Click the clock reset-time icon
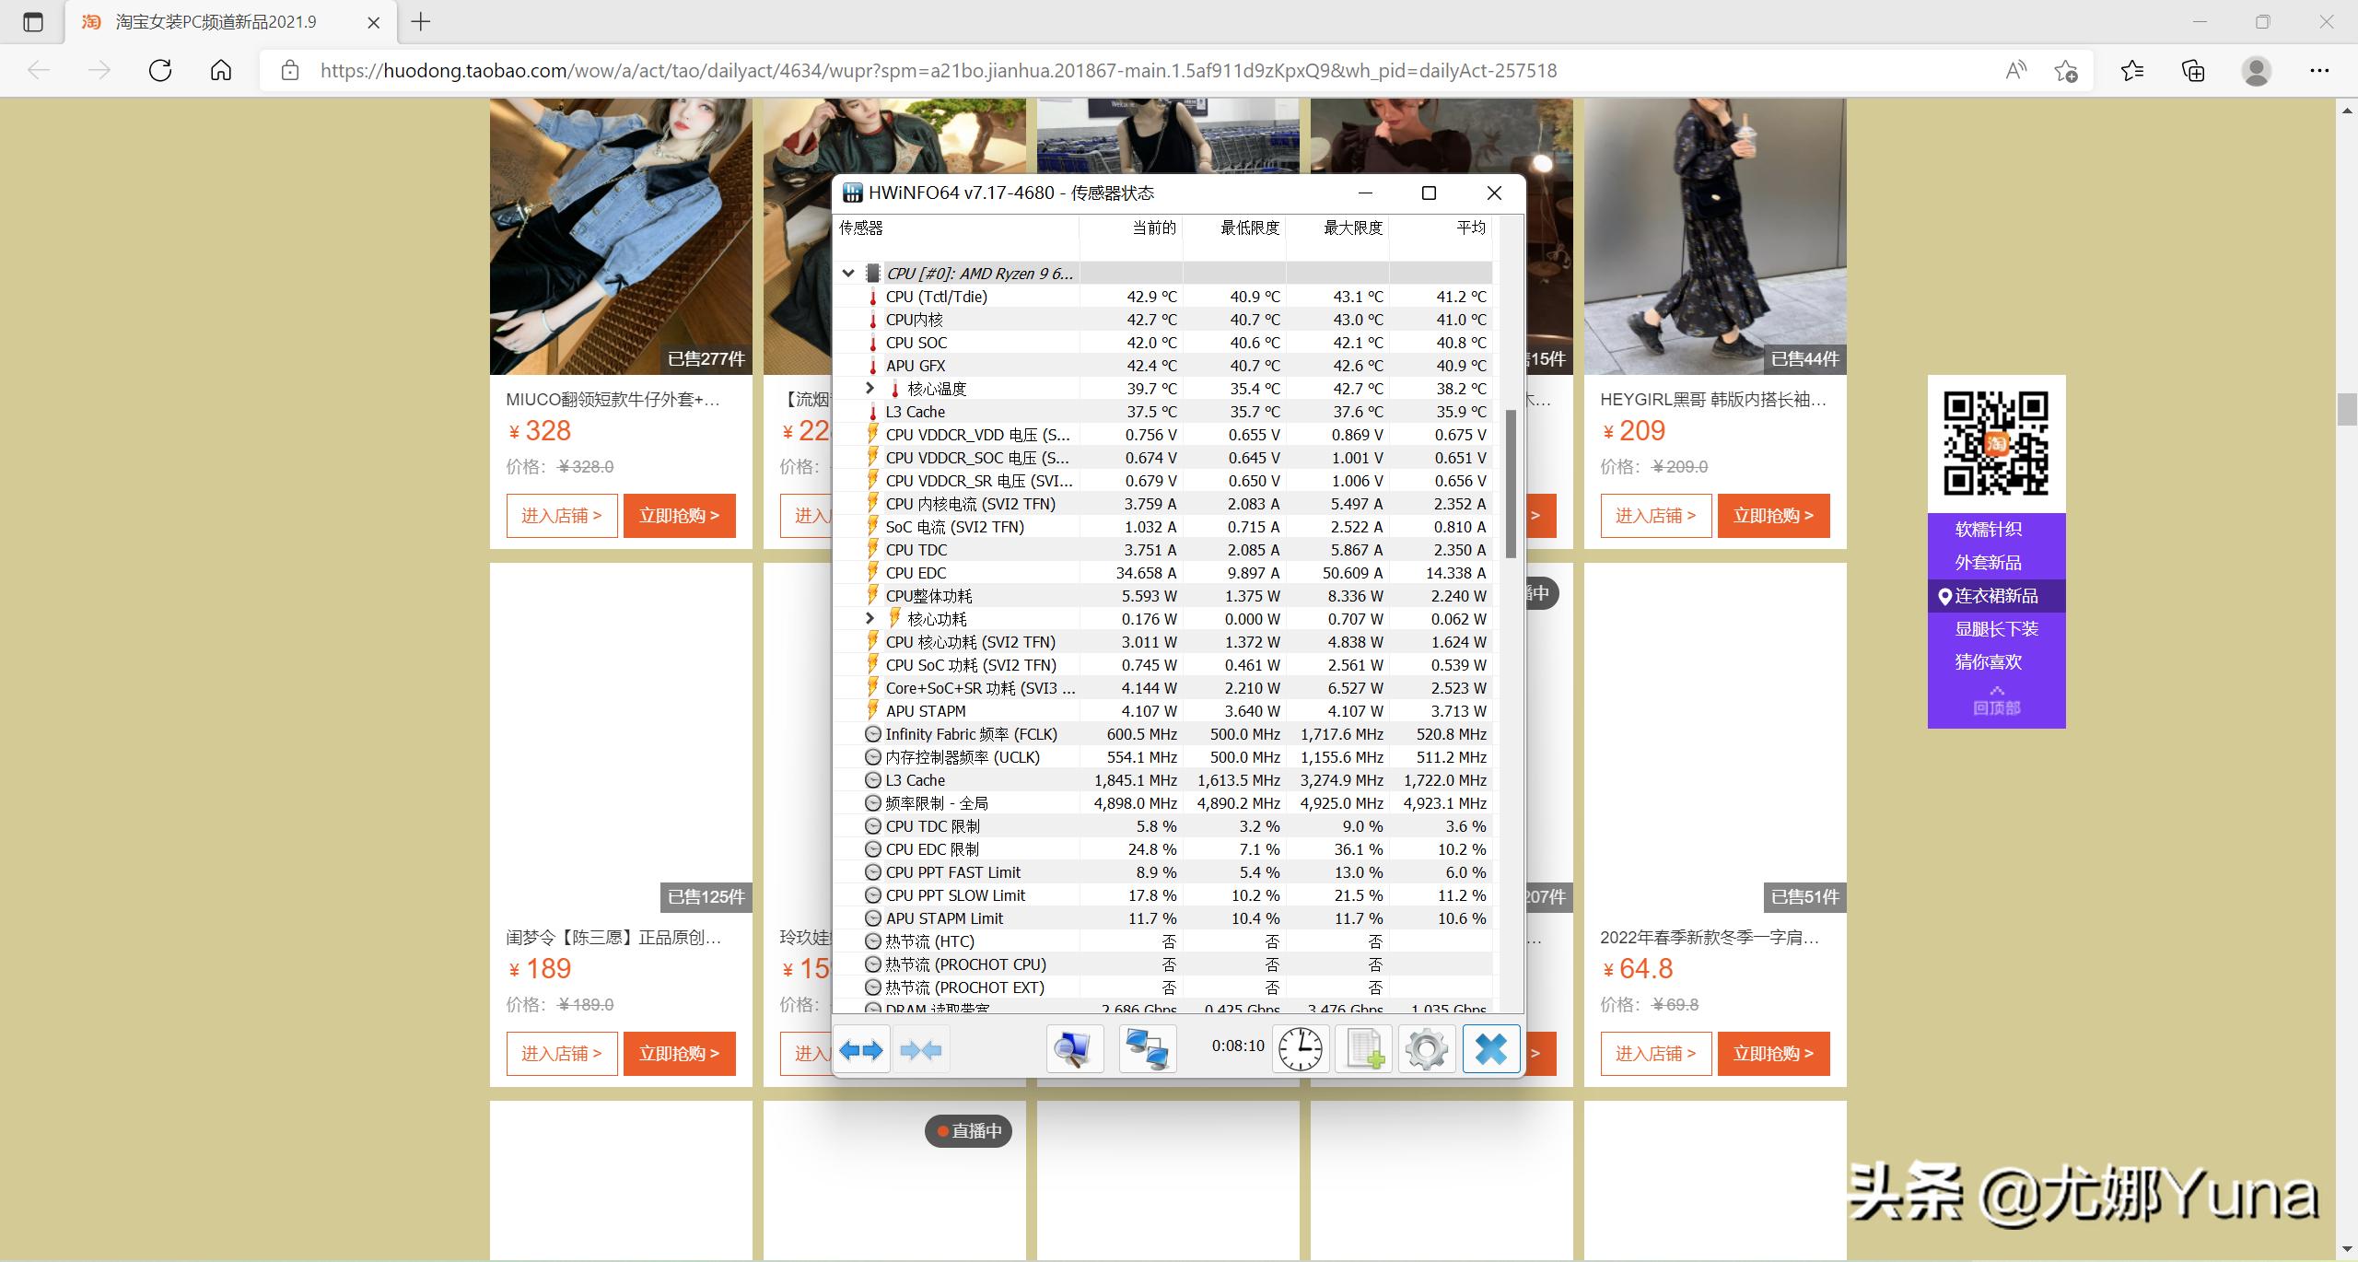 click(1300, 1050)
